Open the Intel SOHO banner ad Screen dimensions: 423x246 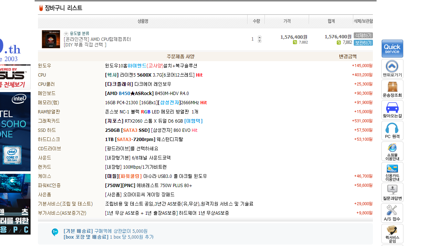15,131
